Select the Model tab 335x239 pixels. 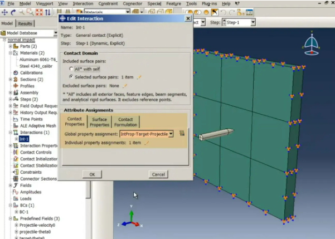[x=7, y=23]
